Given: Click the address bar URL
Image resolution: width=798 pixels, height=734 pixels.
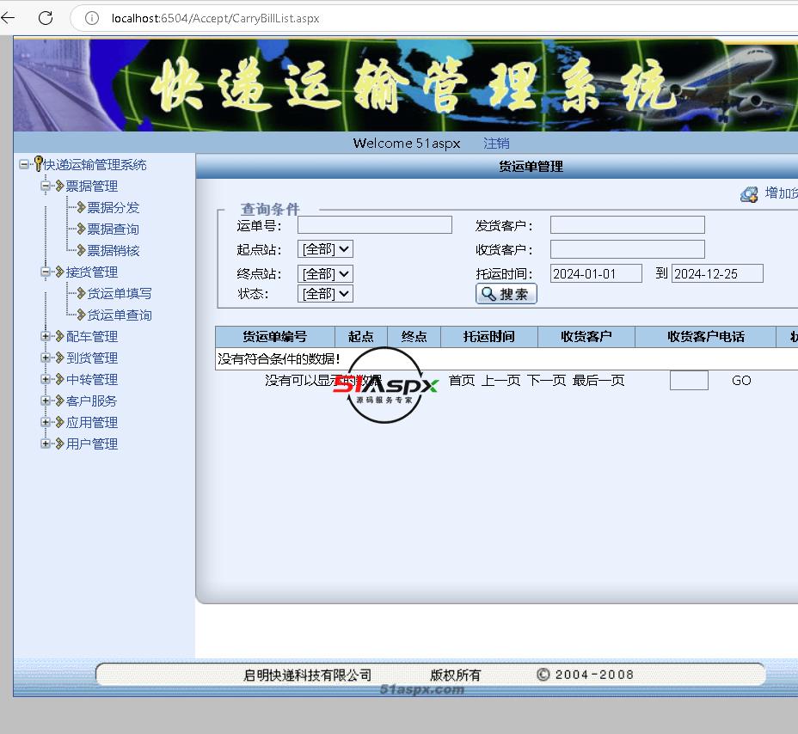Looking at the screenshot, I should [x=215, y=18].
